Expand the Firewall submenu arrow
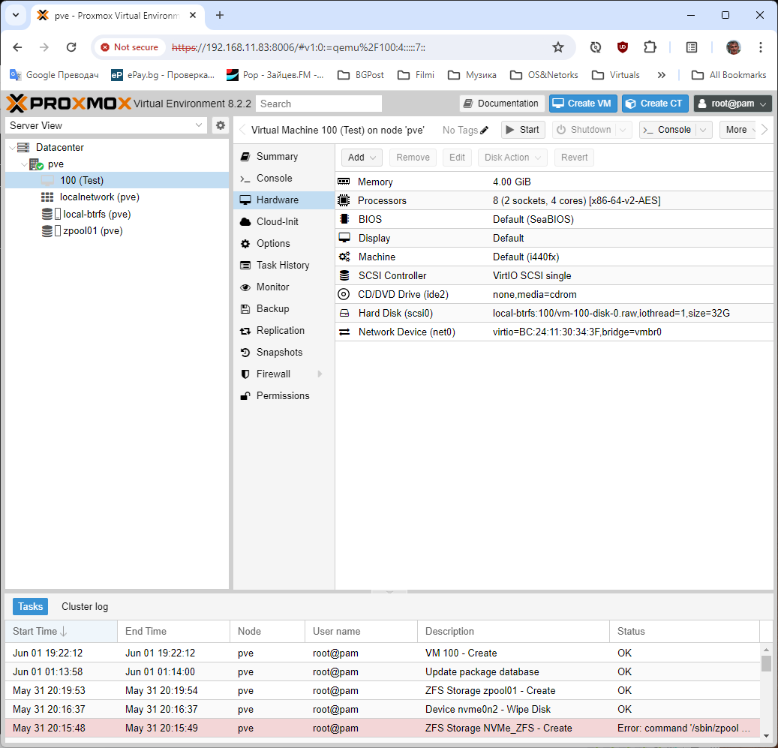 tap(320, 374)
